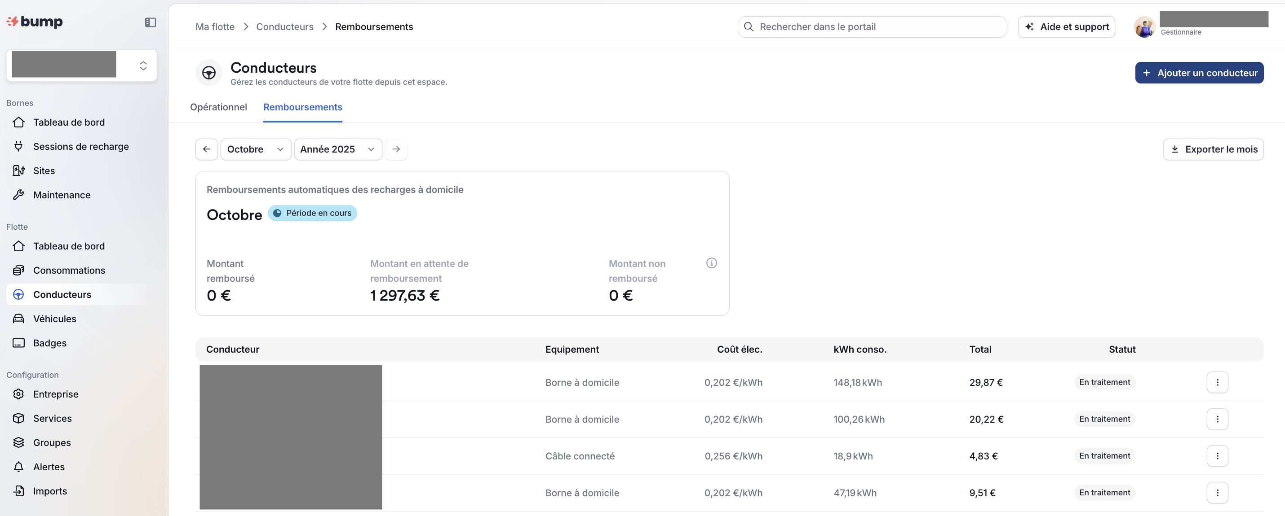Click the info icon near Montant non remboursé

711,263
